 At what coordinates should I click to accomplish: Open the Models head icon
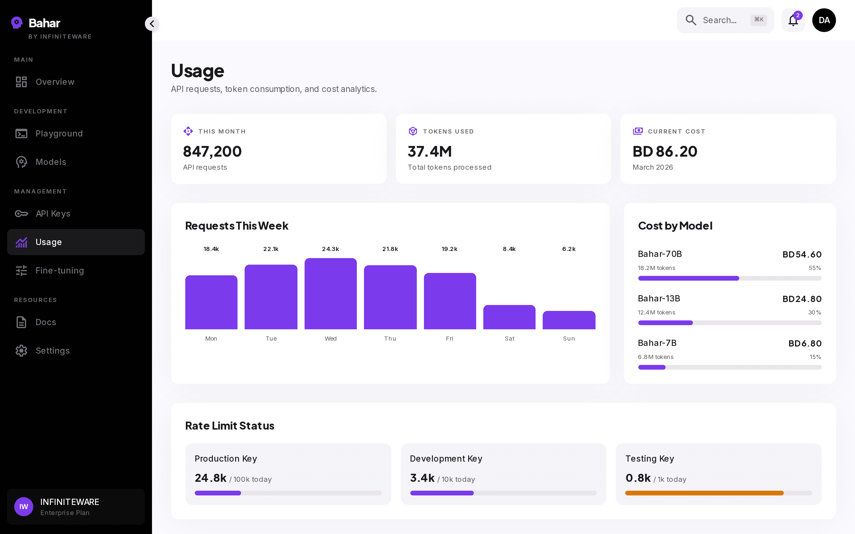[x=21, y=162]
